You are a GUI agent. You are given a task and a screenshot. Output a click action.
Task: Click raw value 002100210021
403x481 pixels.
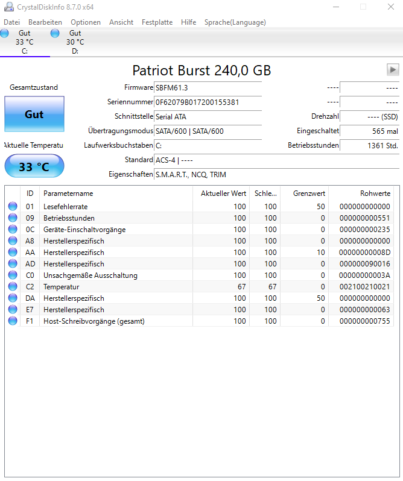tap(364, 286)
